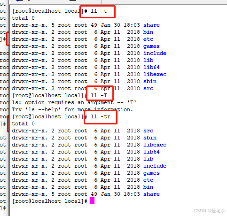The image size is (227, 216).
Task: Click 'share' directory in the ll -t output
Action: pyautogui.click(x=151, y=25)
